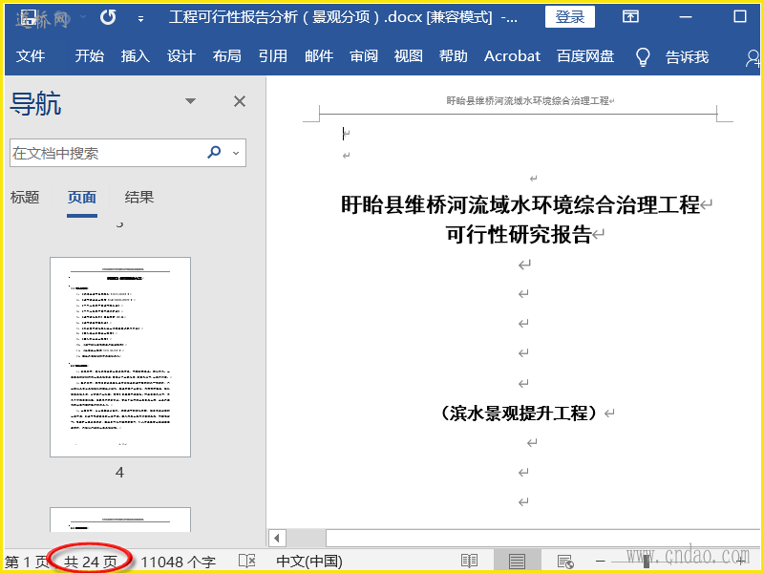Open the 设计 ribbon tab
Viewport: 764px width, 573px height.
coord(180,56)
